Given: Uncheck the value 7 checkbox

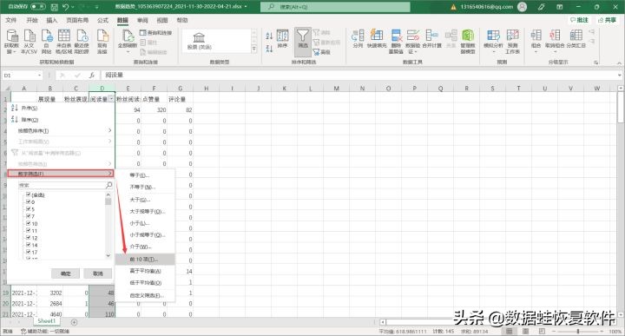Looking at the screenshot, I should [x=29, y=216].
